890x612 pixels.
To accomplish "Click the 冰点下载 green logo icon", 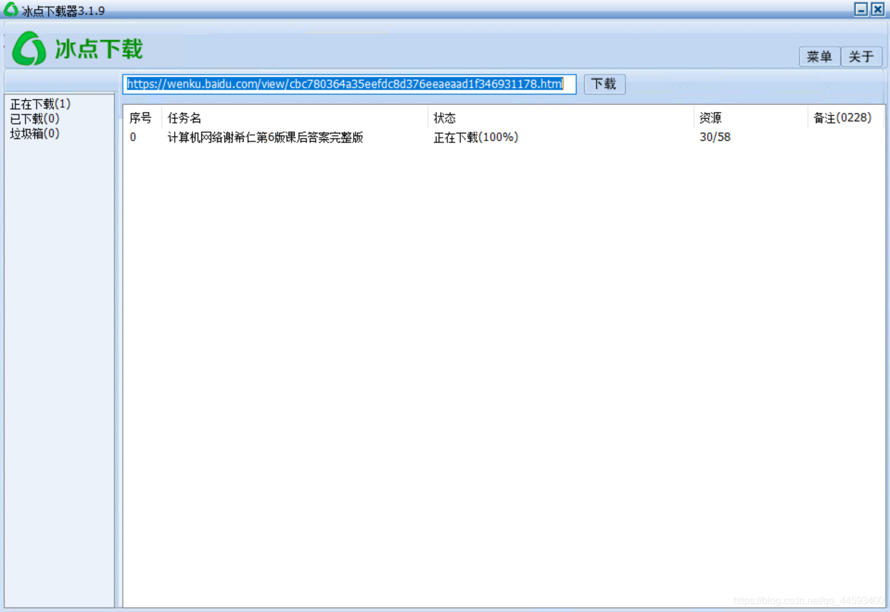I will click(29, 49).
